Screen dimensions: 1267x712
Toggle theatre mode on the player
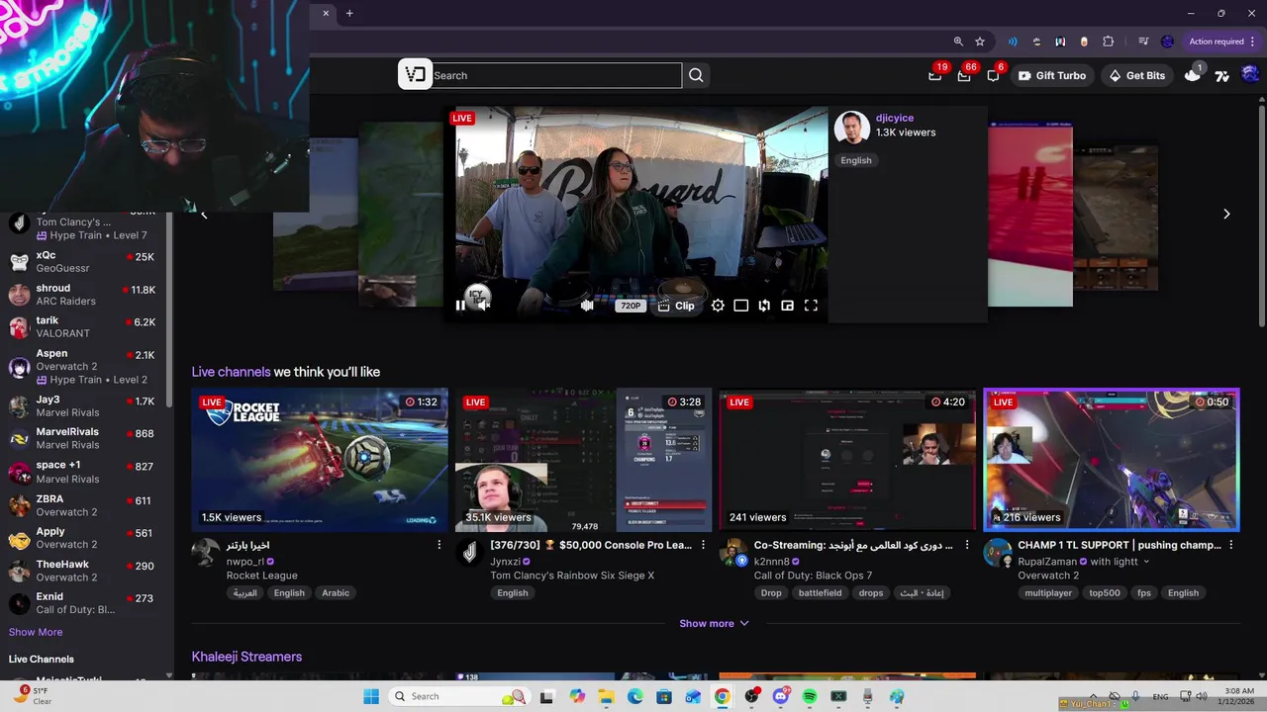(740, 306)
